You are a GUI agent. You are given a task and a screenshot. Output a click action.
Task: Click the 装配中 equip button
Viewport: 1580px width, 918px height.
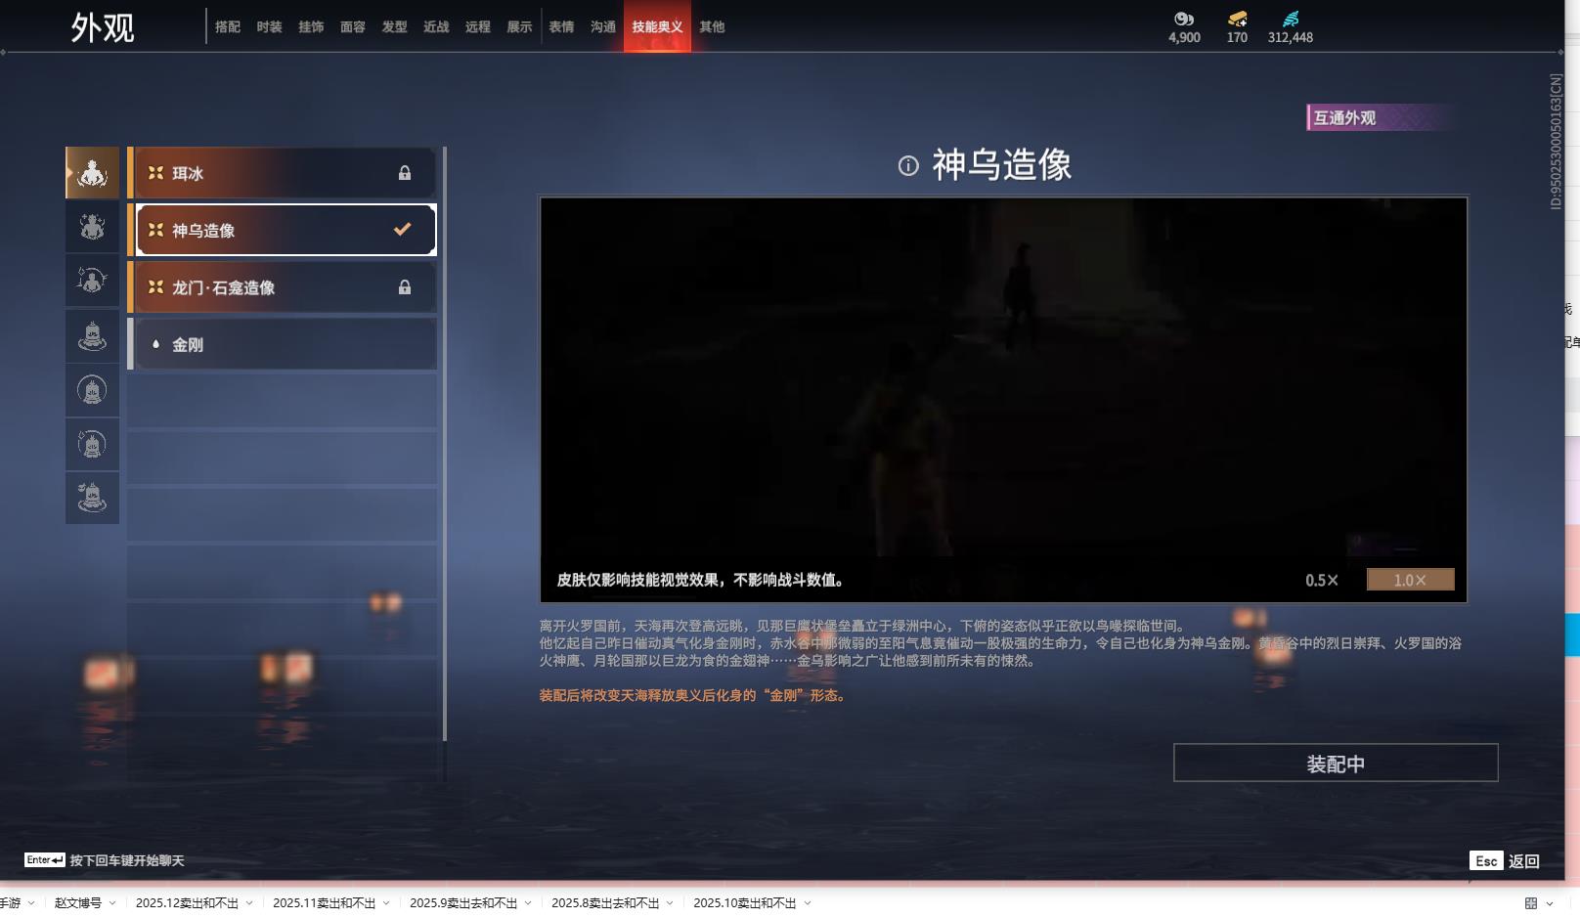1336,763
